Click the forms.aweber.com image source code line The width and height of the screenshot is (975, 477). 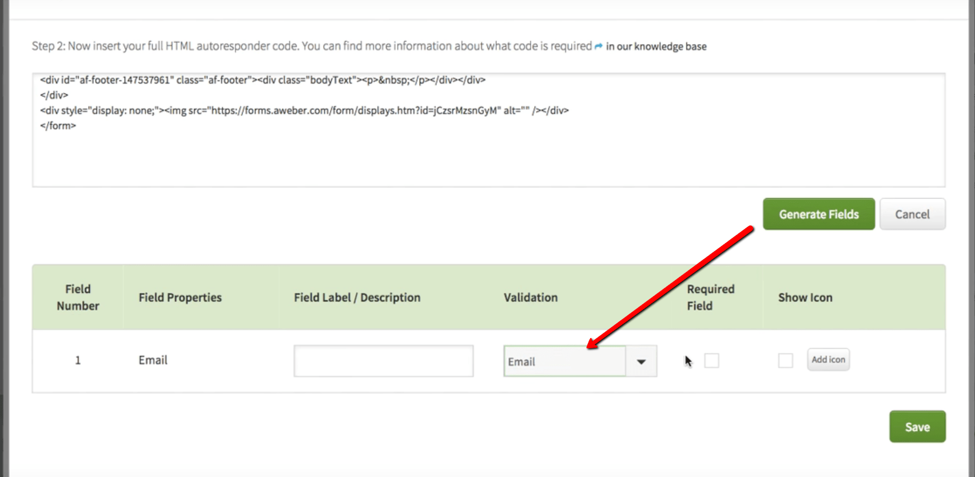(x=304, y=110)
